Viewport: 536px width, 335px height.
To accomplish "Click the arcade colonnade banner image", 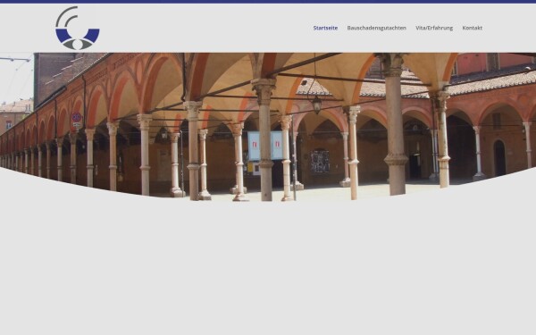I will 268,127.
